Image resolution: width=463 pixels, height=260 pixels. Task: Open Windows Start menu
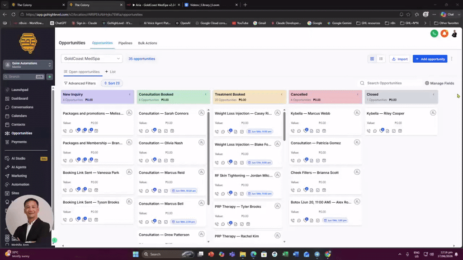tap(136, 254)
